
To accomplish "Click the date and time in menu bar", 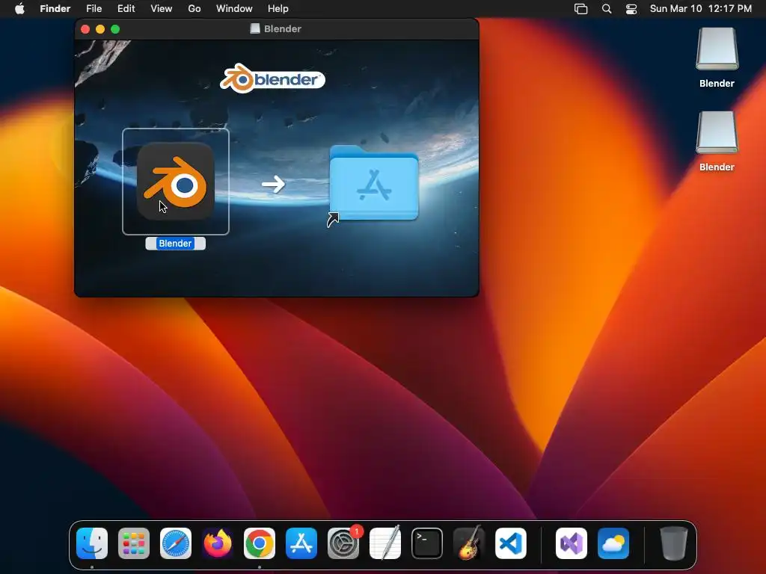I will pyautogui.click(x=700, y=9).
